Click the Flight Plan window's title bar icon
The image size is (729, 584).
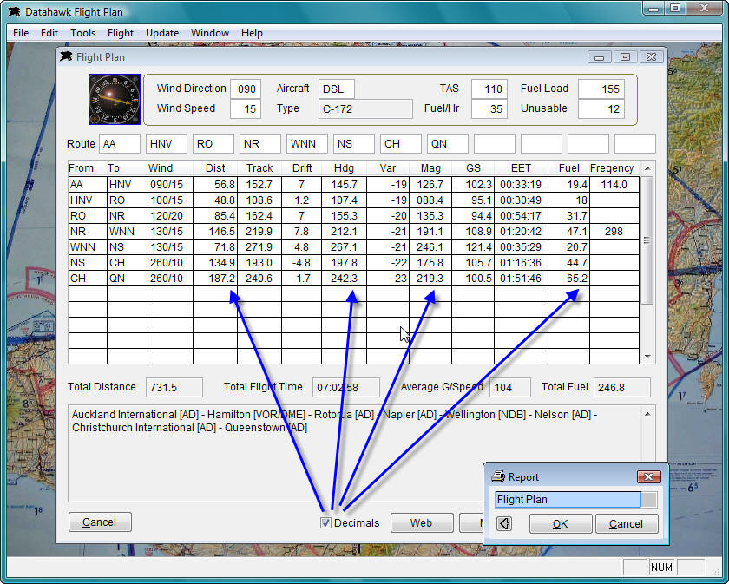(67, 57)
